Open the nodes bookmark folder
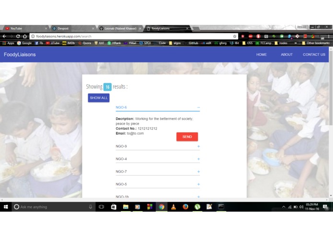The width and height of the screenshot is (333, 236). click(x=281, y=43)
